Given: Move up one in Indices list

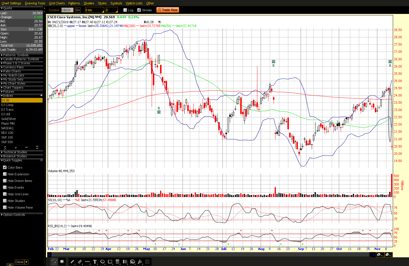Looking at the screenshot, I should [x=16, y=148].
